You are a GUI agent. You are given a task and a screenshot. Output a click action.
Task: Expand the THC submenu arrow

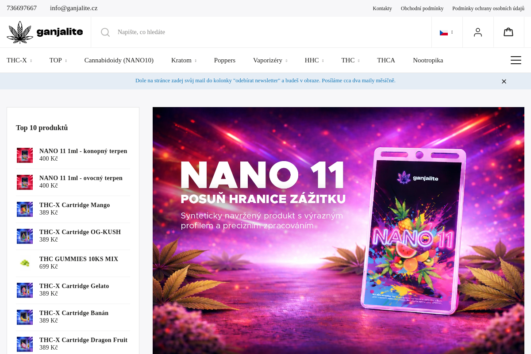click(x=359, y=61)
